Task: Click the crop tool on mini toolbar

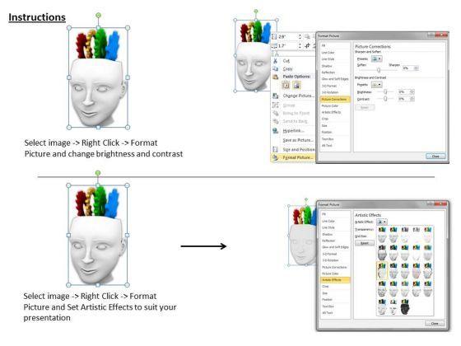Action: coord(307,45)
